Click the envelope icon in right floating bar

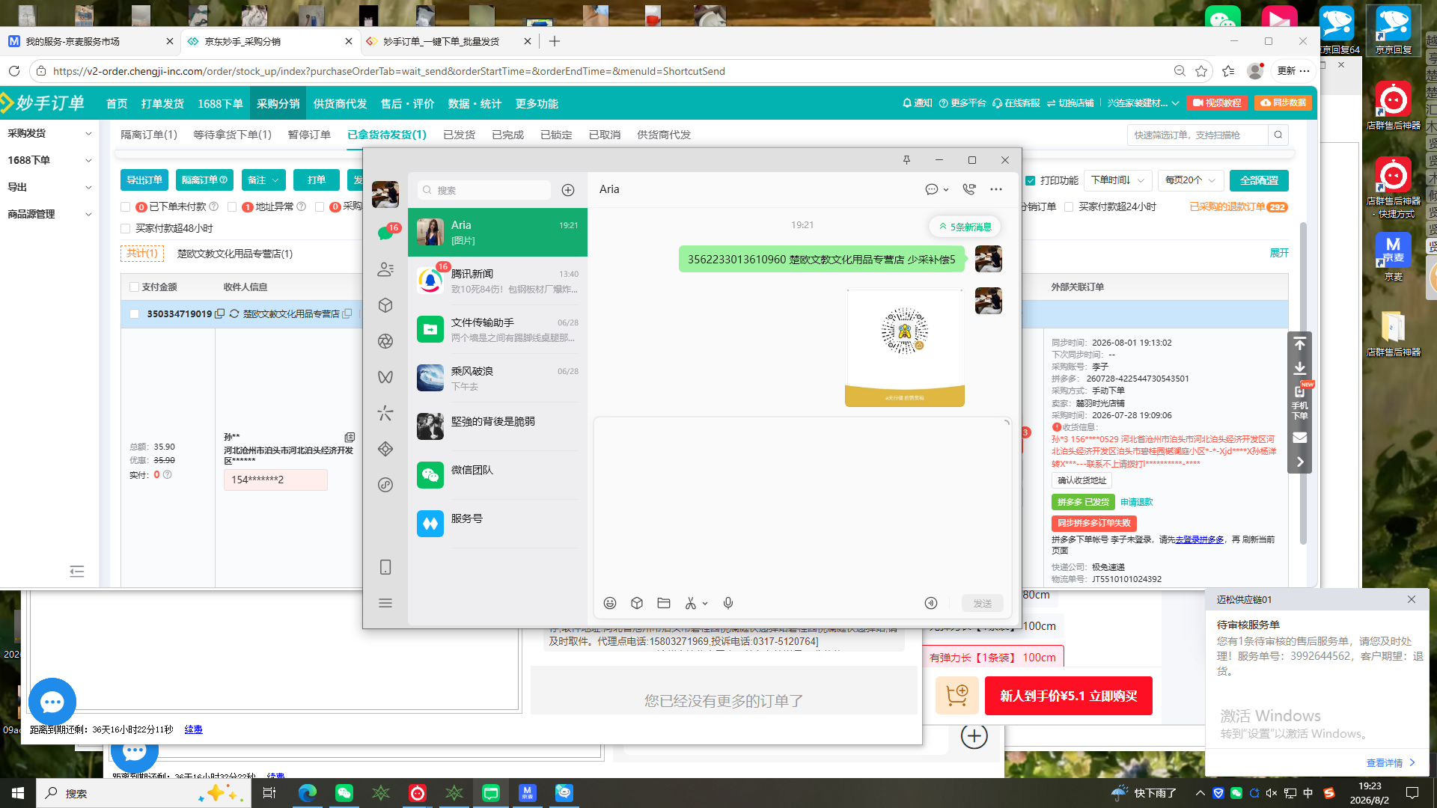click(1300, 438)
